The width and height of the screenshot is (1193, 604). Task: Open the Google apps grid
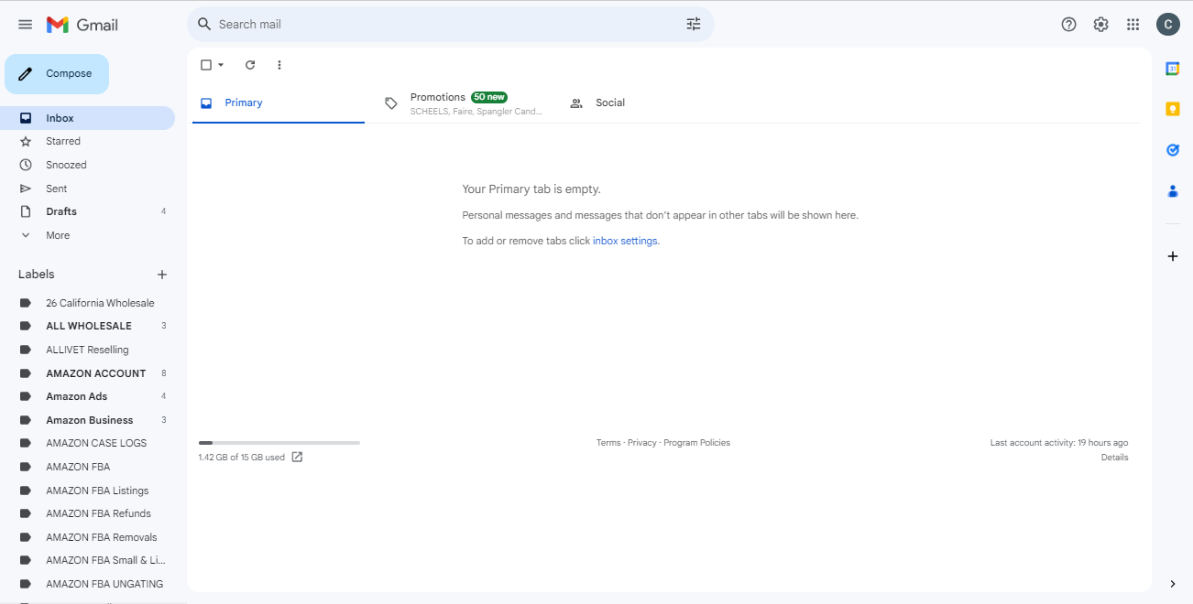tap(1133, 25)
